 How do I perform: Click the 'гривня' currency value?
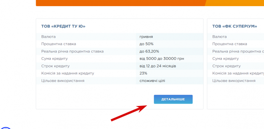point(146,37)
